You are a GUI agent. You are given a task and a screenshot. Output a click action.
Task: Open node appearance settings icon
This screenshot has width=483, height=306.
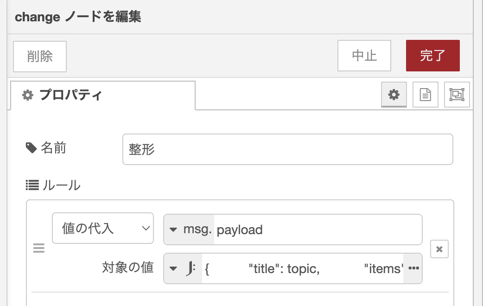click(x=457, y=94)
